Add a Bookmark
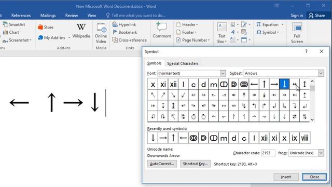This screenshot has width=332, height=187. tap(125, 32)
